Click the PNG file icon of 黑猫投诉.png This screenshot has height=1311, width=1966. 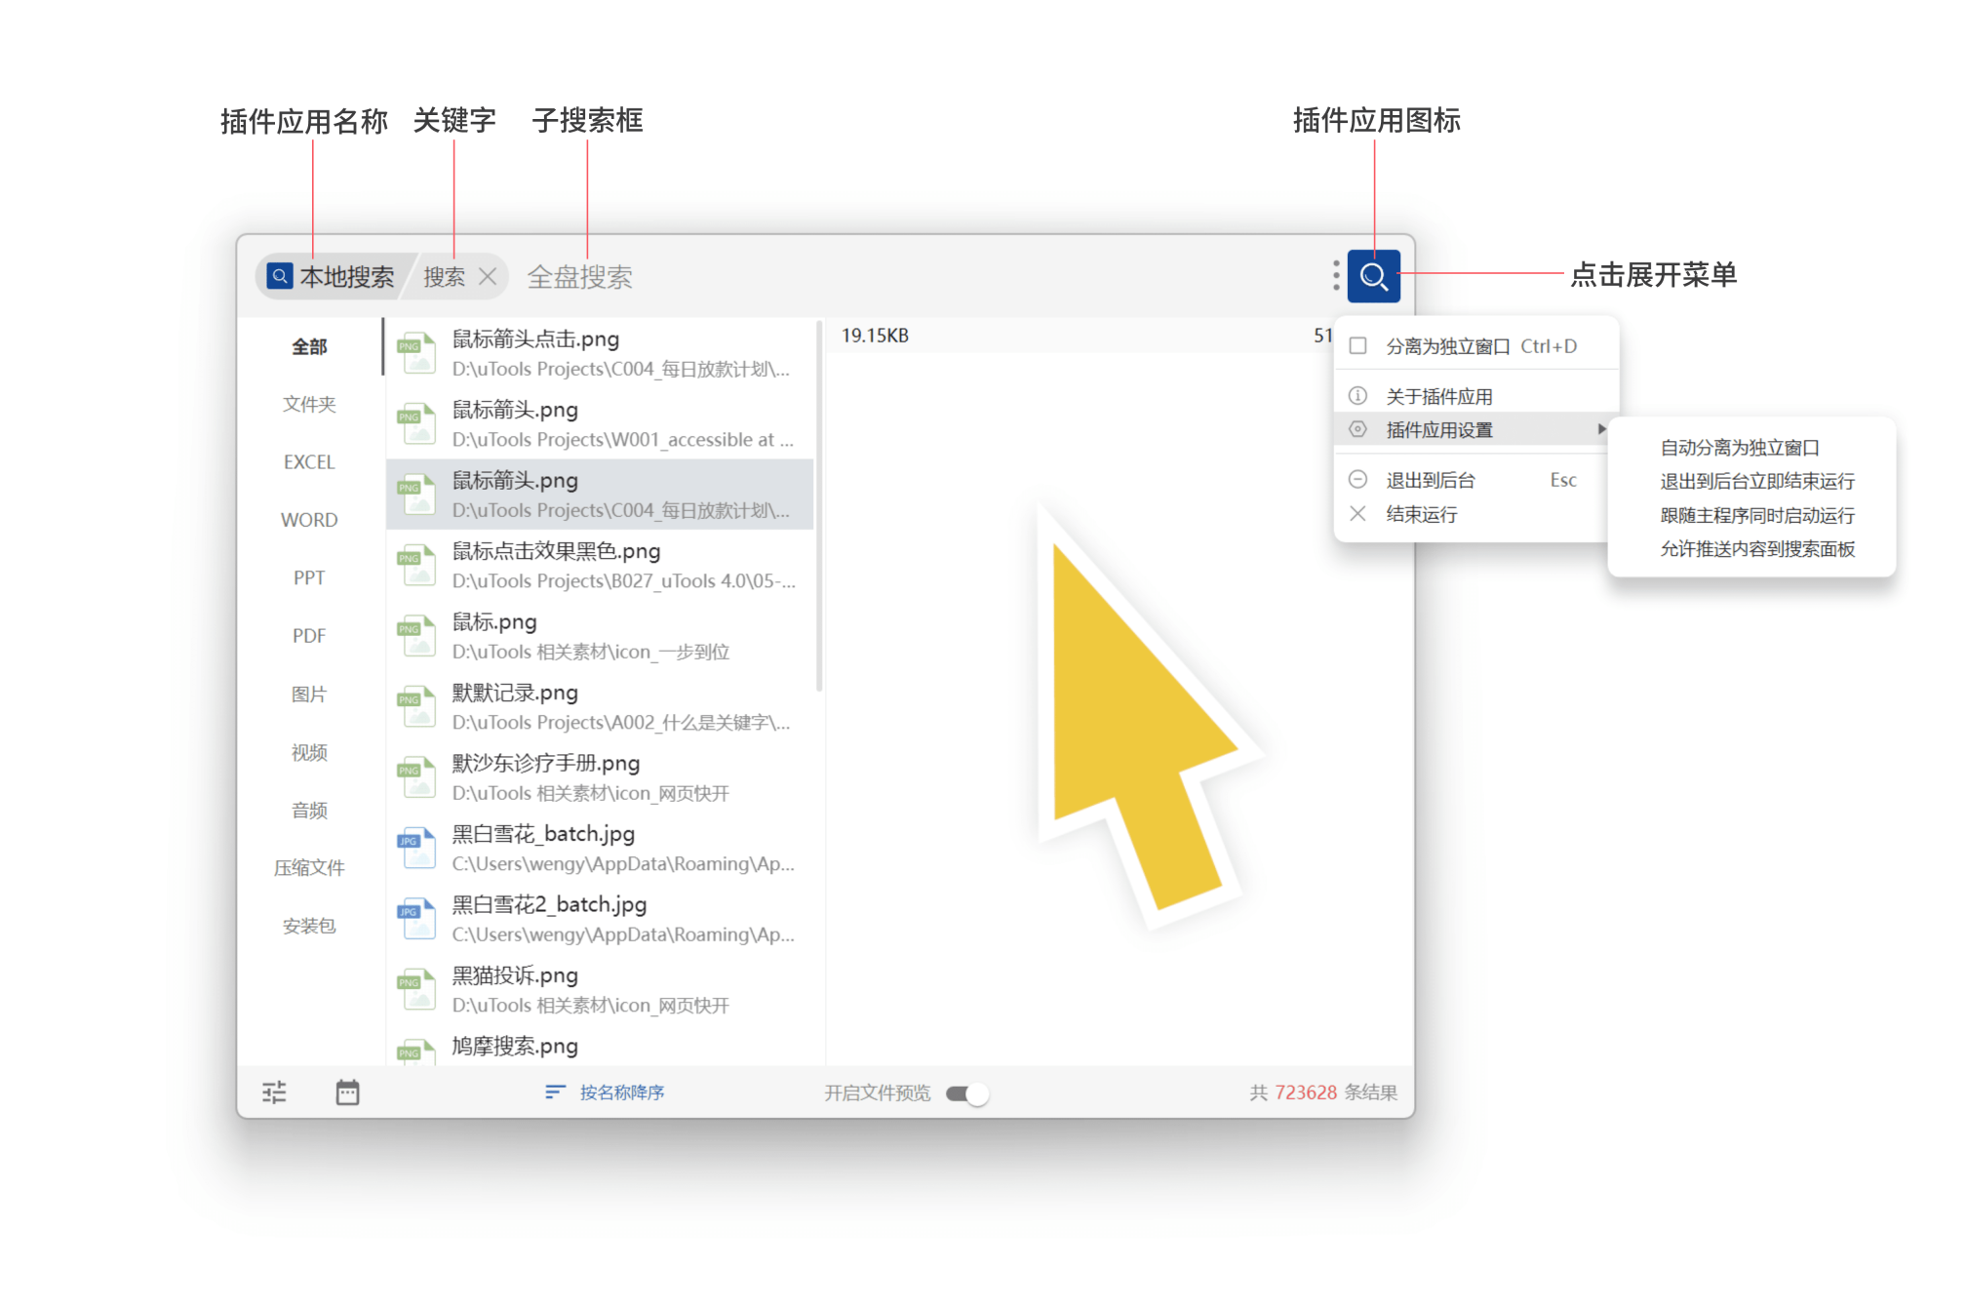(x=416, y=989)
